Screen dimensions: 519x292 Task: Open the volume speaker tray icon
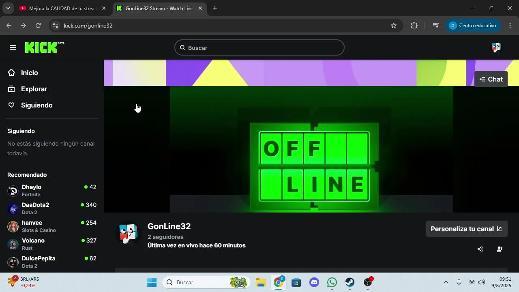coord(482,282)
